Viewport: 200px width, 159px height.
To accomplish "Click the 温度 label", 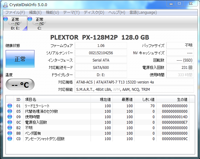I will point(9,75).
